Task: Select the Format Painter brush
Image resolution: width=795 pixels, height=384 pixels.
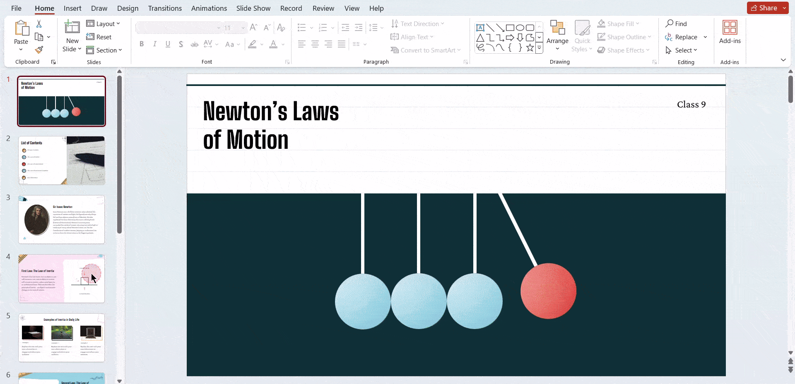Action: point(39,50)
